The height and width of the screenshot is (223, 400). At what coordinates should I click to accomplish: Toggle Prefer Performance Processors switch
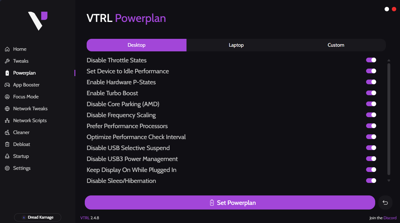(x=371, y=126)
